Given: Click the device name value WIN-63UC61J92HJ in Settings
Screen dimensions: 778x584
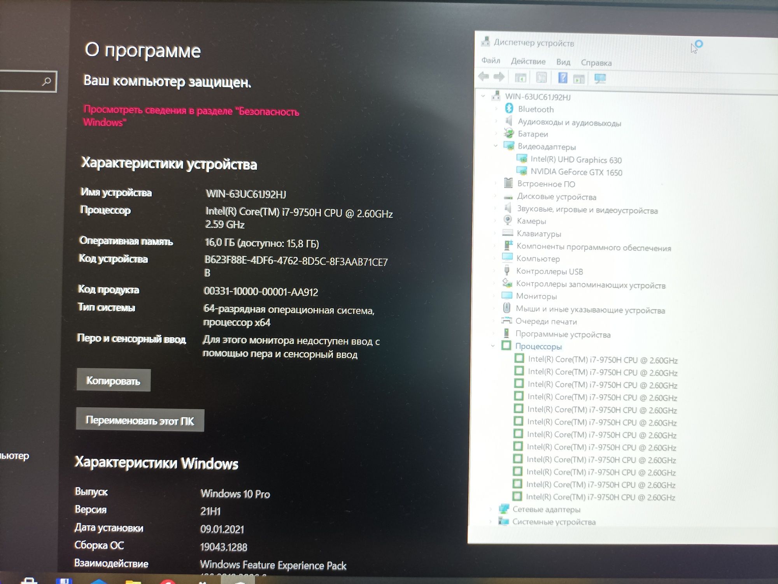Looking at the screenshot, I should [246, 194].
